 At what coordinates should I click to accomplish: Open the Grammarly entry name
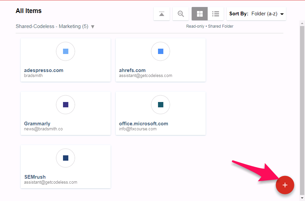point(37,124)
